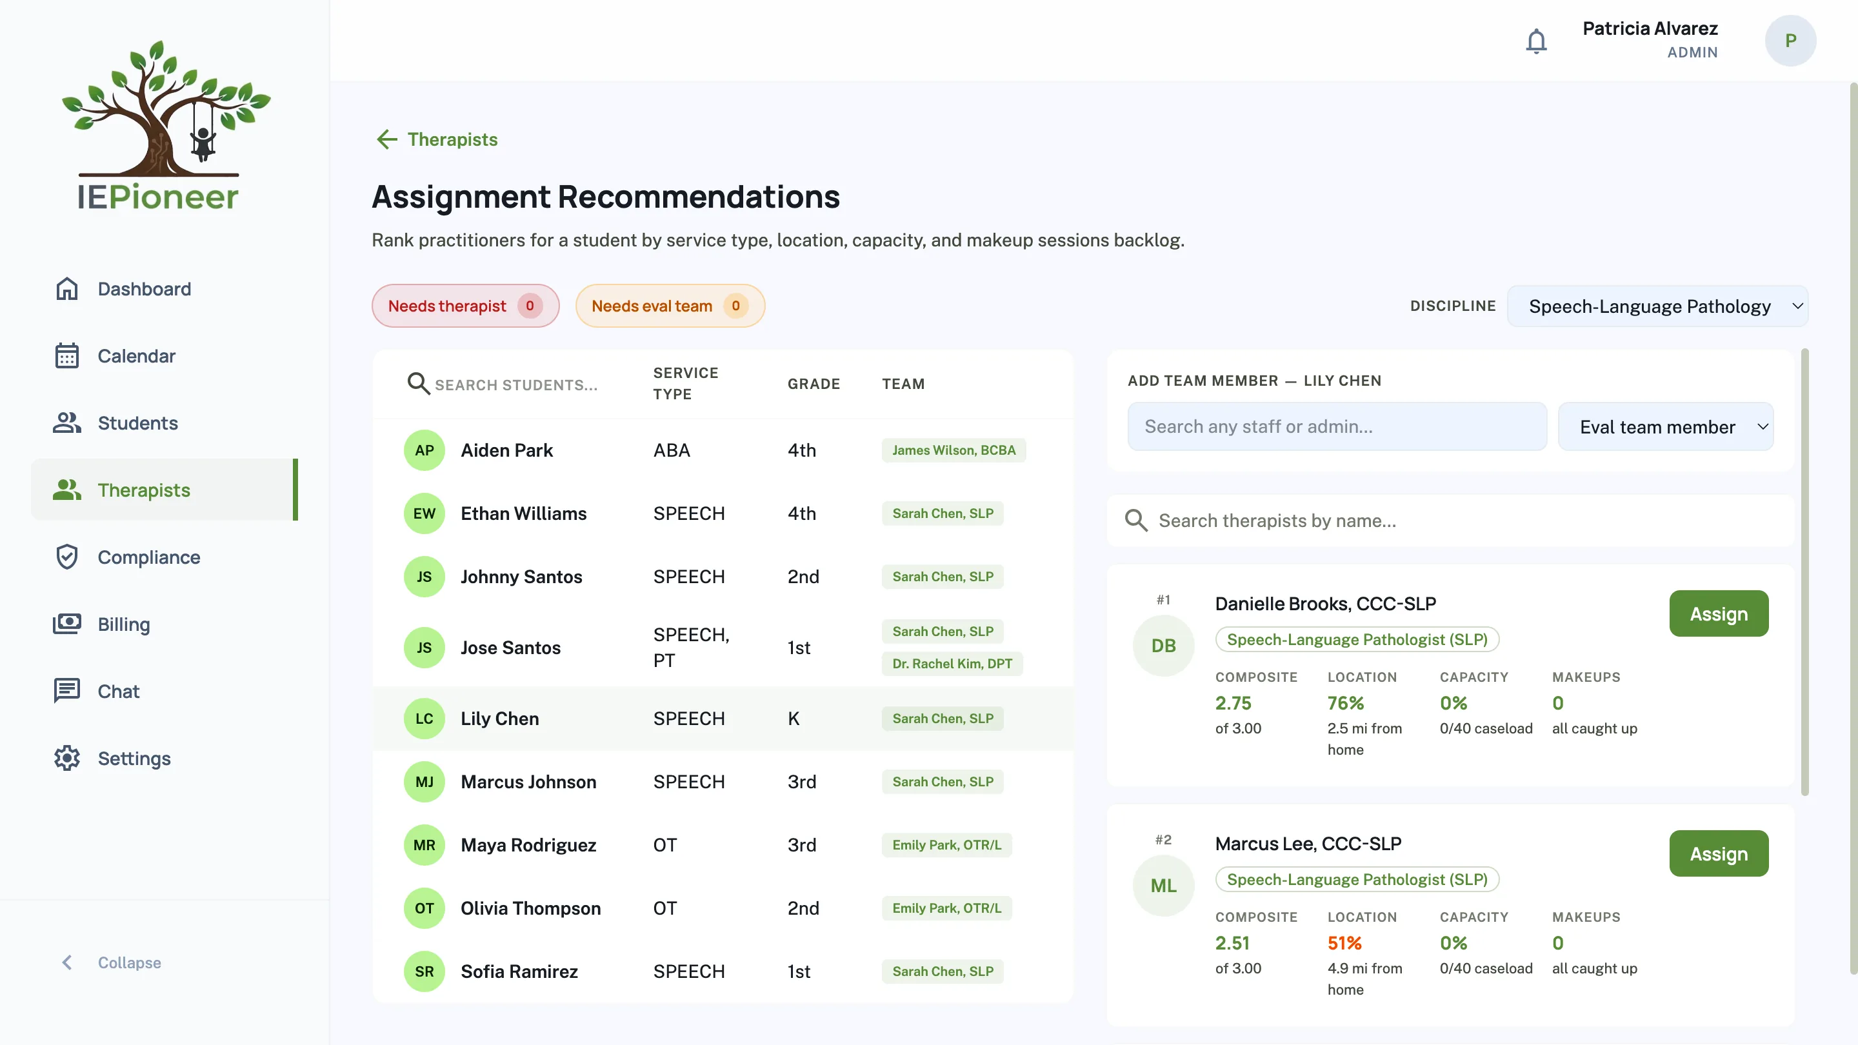The width and height of the screenshot is (1858, 1045).
Task: Focus Search any staff or admin field
Action: click(1337, 427)
